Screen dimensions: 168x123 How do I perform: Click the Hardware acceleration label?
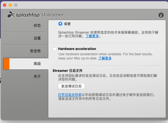77,49
